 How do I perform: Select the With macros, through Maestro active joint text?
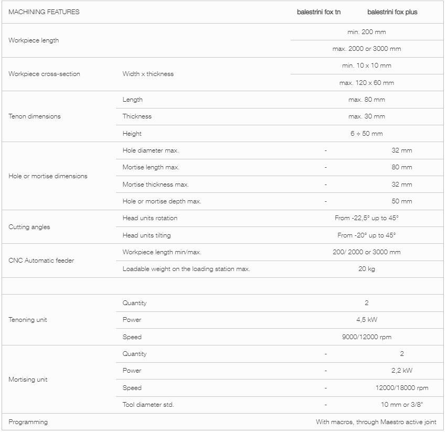click(376, 422)
